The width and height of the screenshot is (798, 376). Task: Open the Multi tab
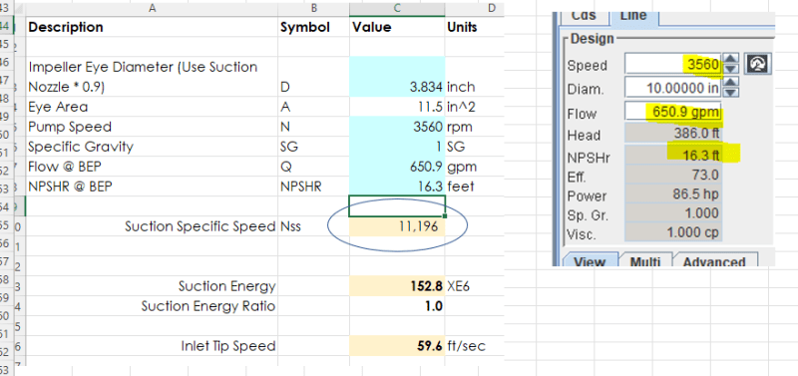click(x=644, y=260)
